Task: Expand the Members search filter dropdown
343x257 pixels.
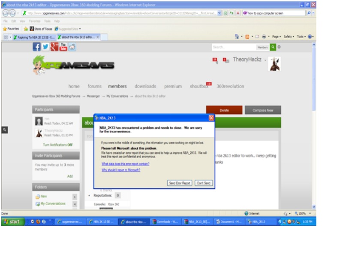Action: tap(262, 47)
